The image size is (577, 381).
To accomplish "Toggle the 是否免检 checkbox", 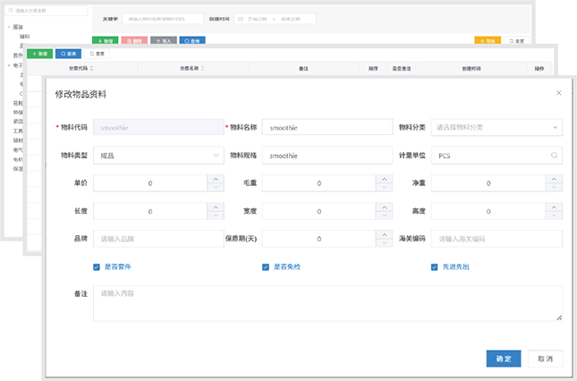I will coord(266,267).
